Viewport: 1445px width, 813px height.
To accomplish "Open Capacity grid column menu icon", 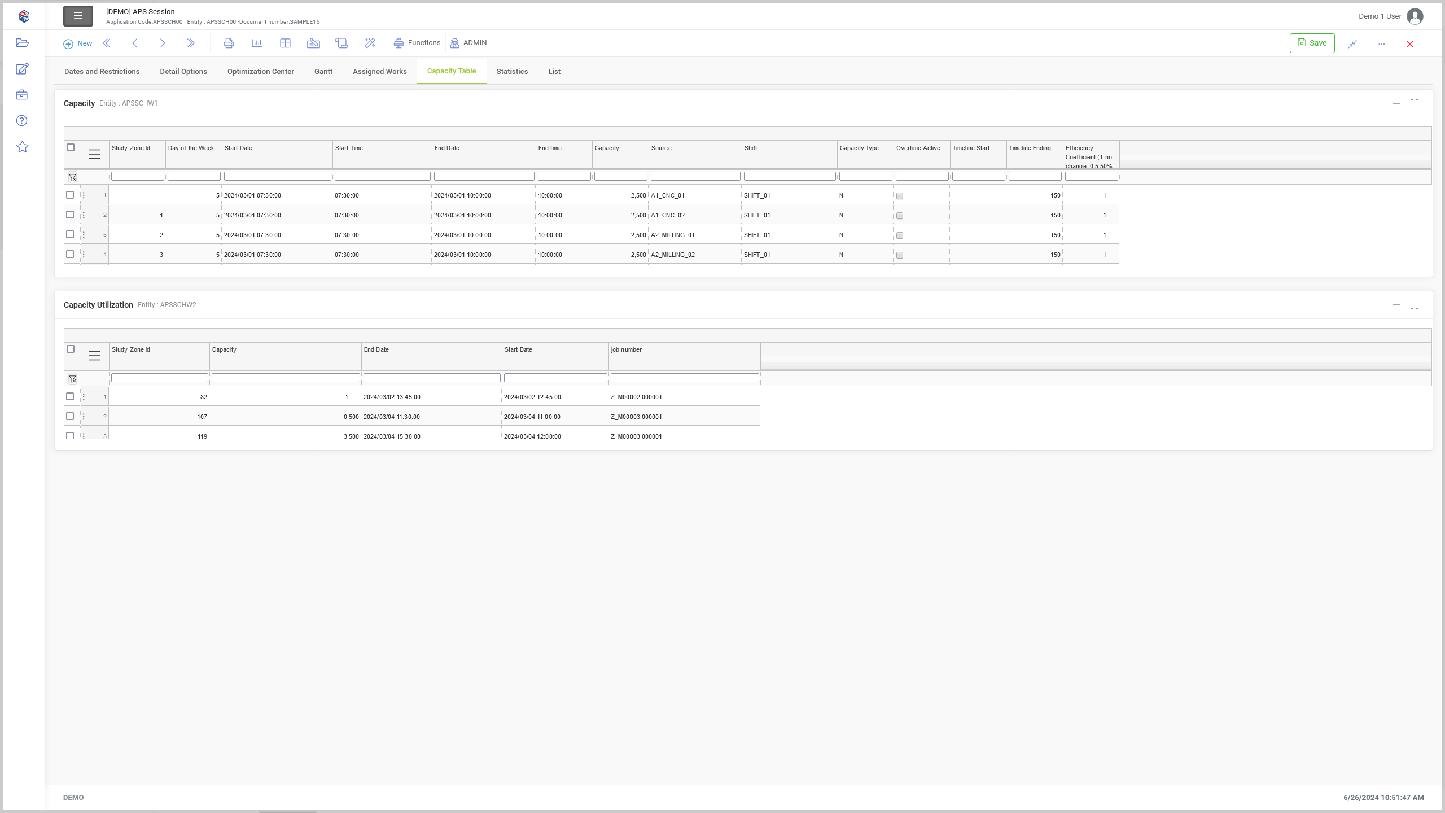I will click(x=94, y=154).
